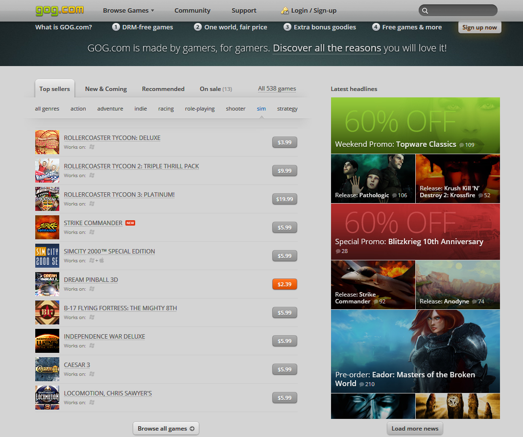The image size is (523, 437).
Task: Click the B-17 Flying Fortress icon
Action: (47, 312)
